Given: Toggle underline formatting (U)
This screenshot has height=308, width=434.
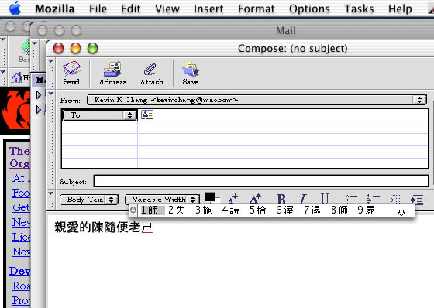Looking at the screenshot, I should tap(325, 199).
